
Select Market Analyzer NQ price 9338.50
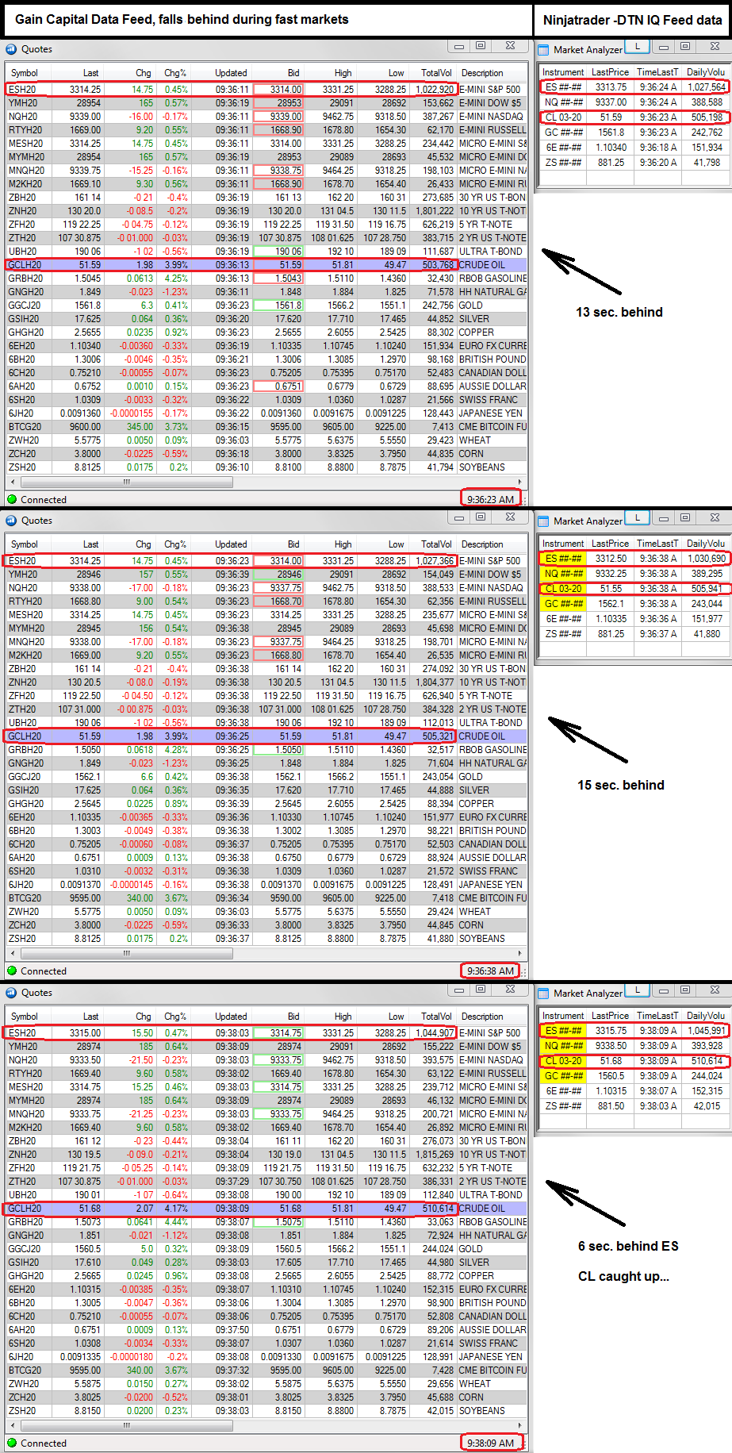(x=610, y=1046)
